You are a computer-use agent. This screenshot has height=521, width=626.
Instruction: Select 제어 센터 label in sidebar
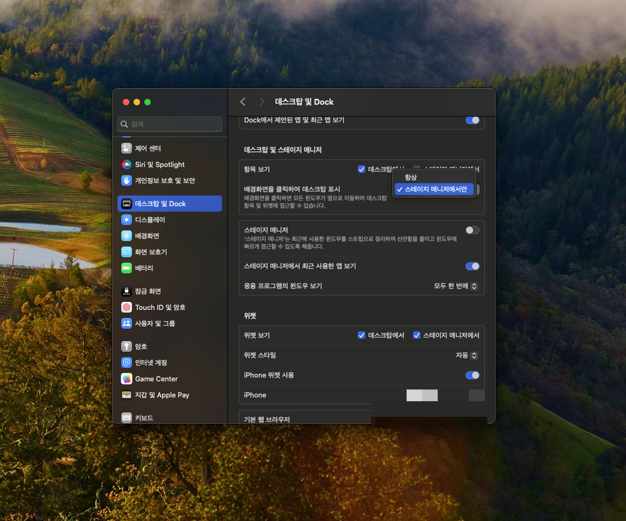(148, 148)
